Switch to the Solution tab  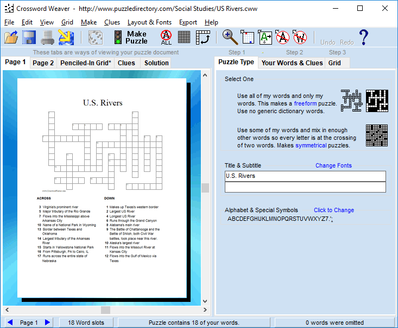tap(156, 63)
